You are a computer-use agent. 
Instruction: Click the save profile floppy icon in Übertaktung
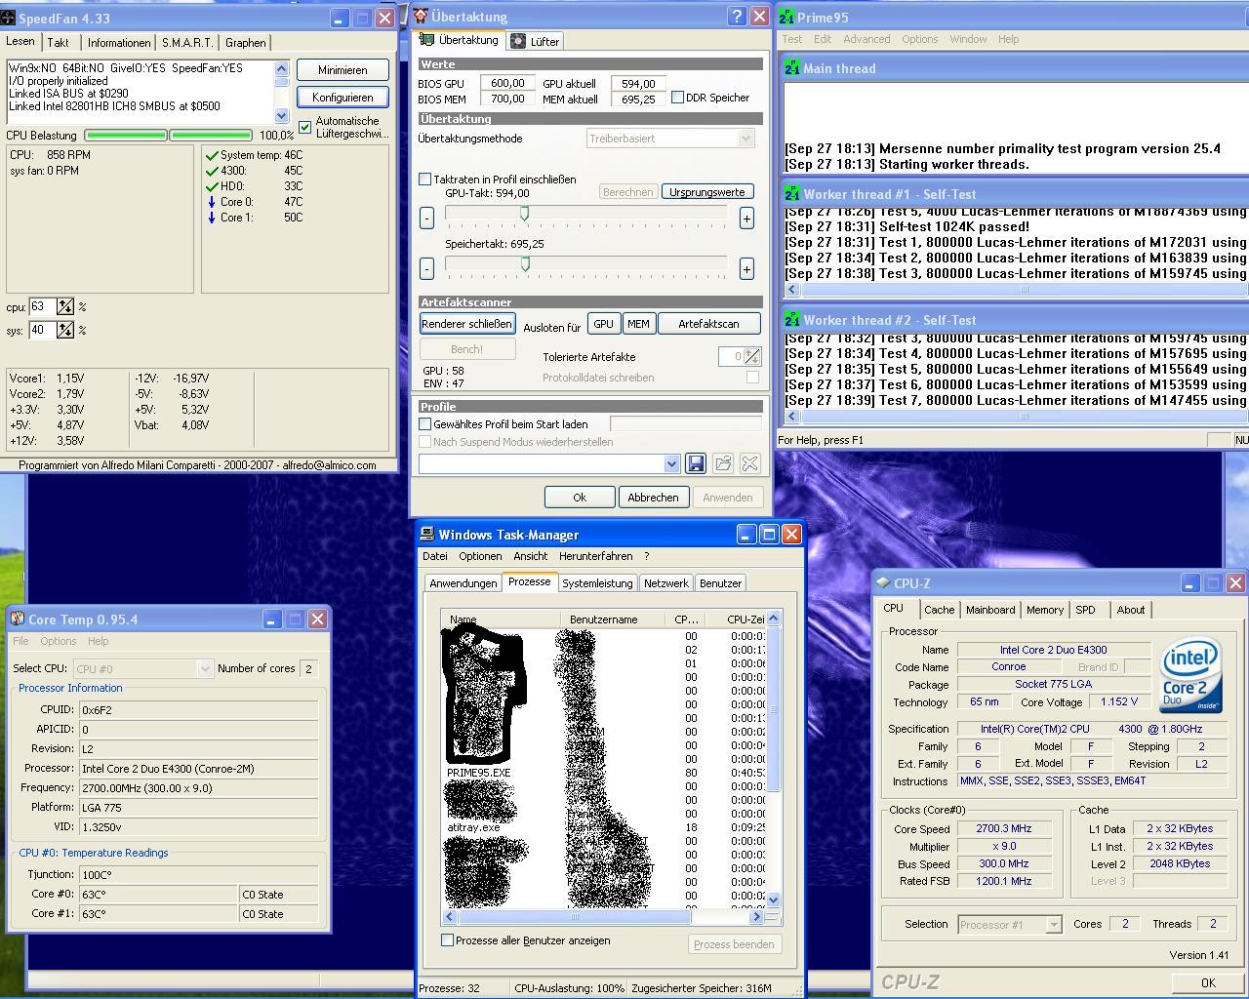[x=696, y=463]
